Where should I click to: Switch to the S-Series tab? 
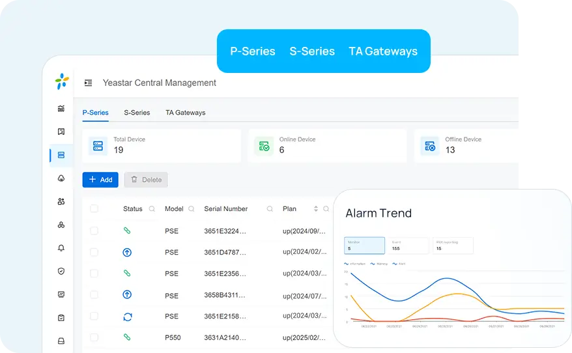tap(137, 113)
